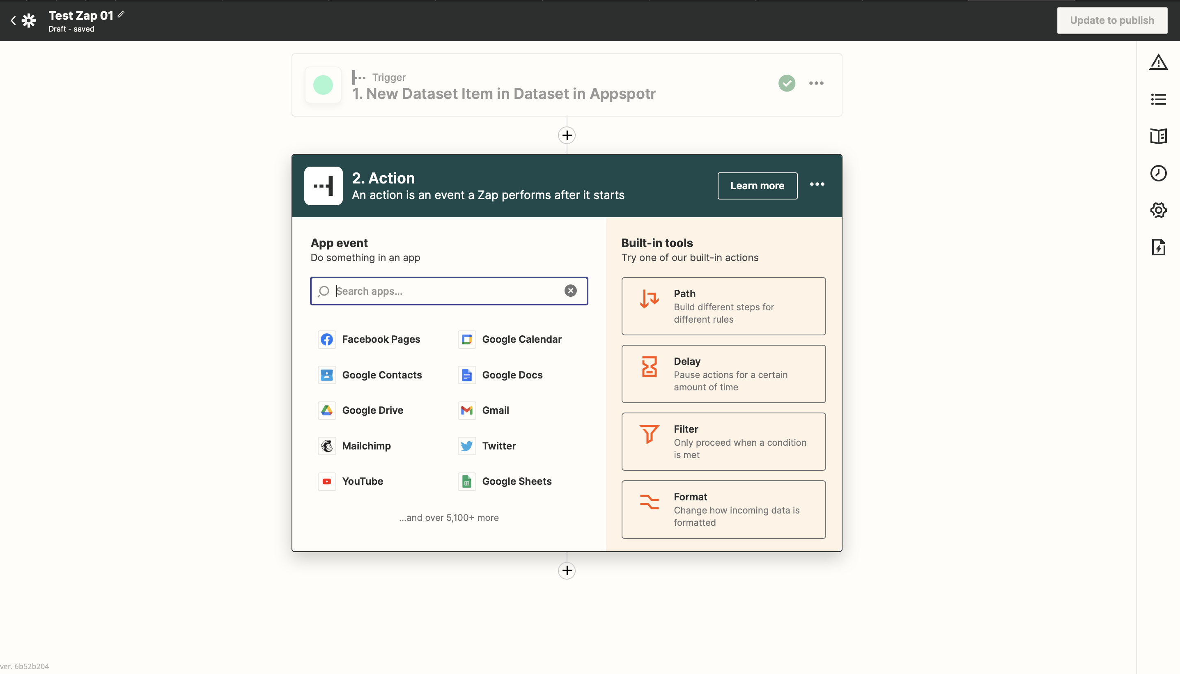Click the 'Draft - saved' status text
Image resolution: width=1180 pixels, height=674 pixels.
point(71,29)
